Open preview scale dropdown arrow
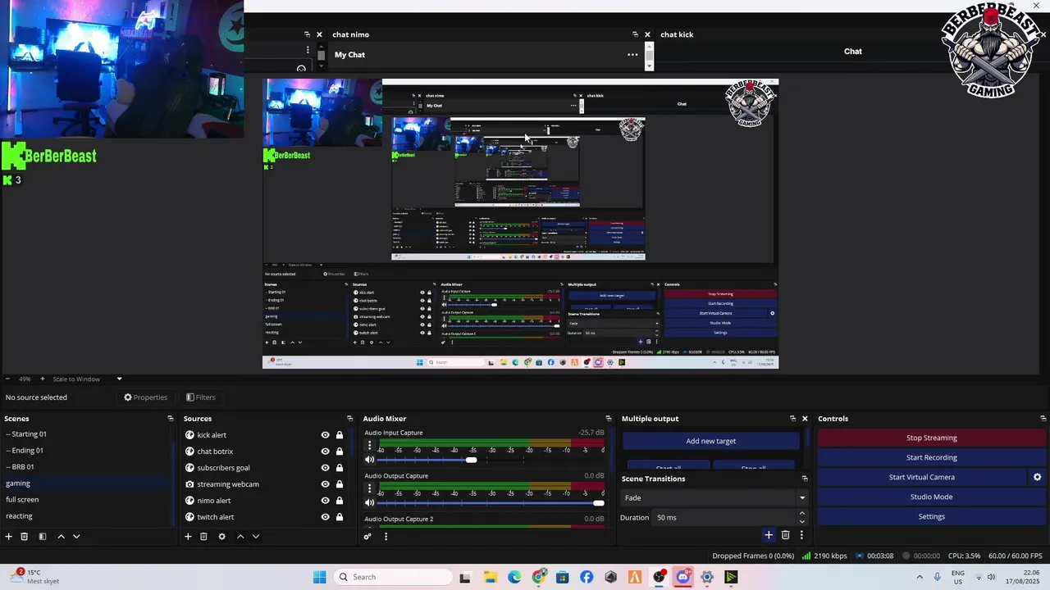The height and width of the screenshot is (590, 1050). [x=119, y=379]
